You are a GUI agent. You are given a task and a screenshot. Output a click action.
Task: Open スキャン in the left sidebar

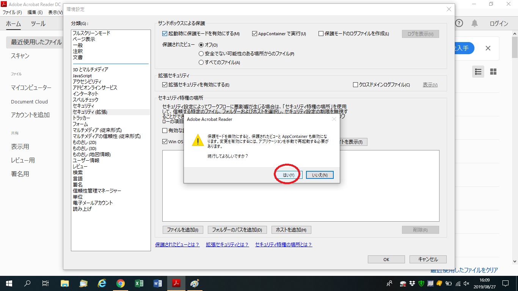20,56
